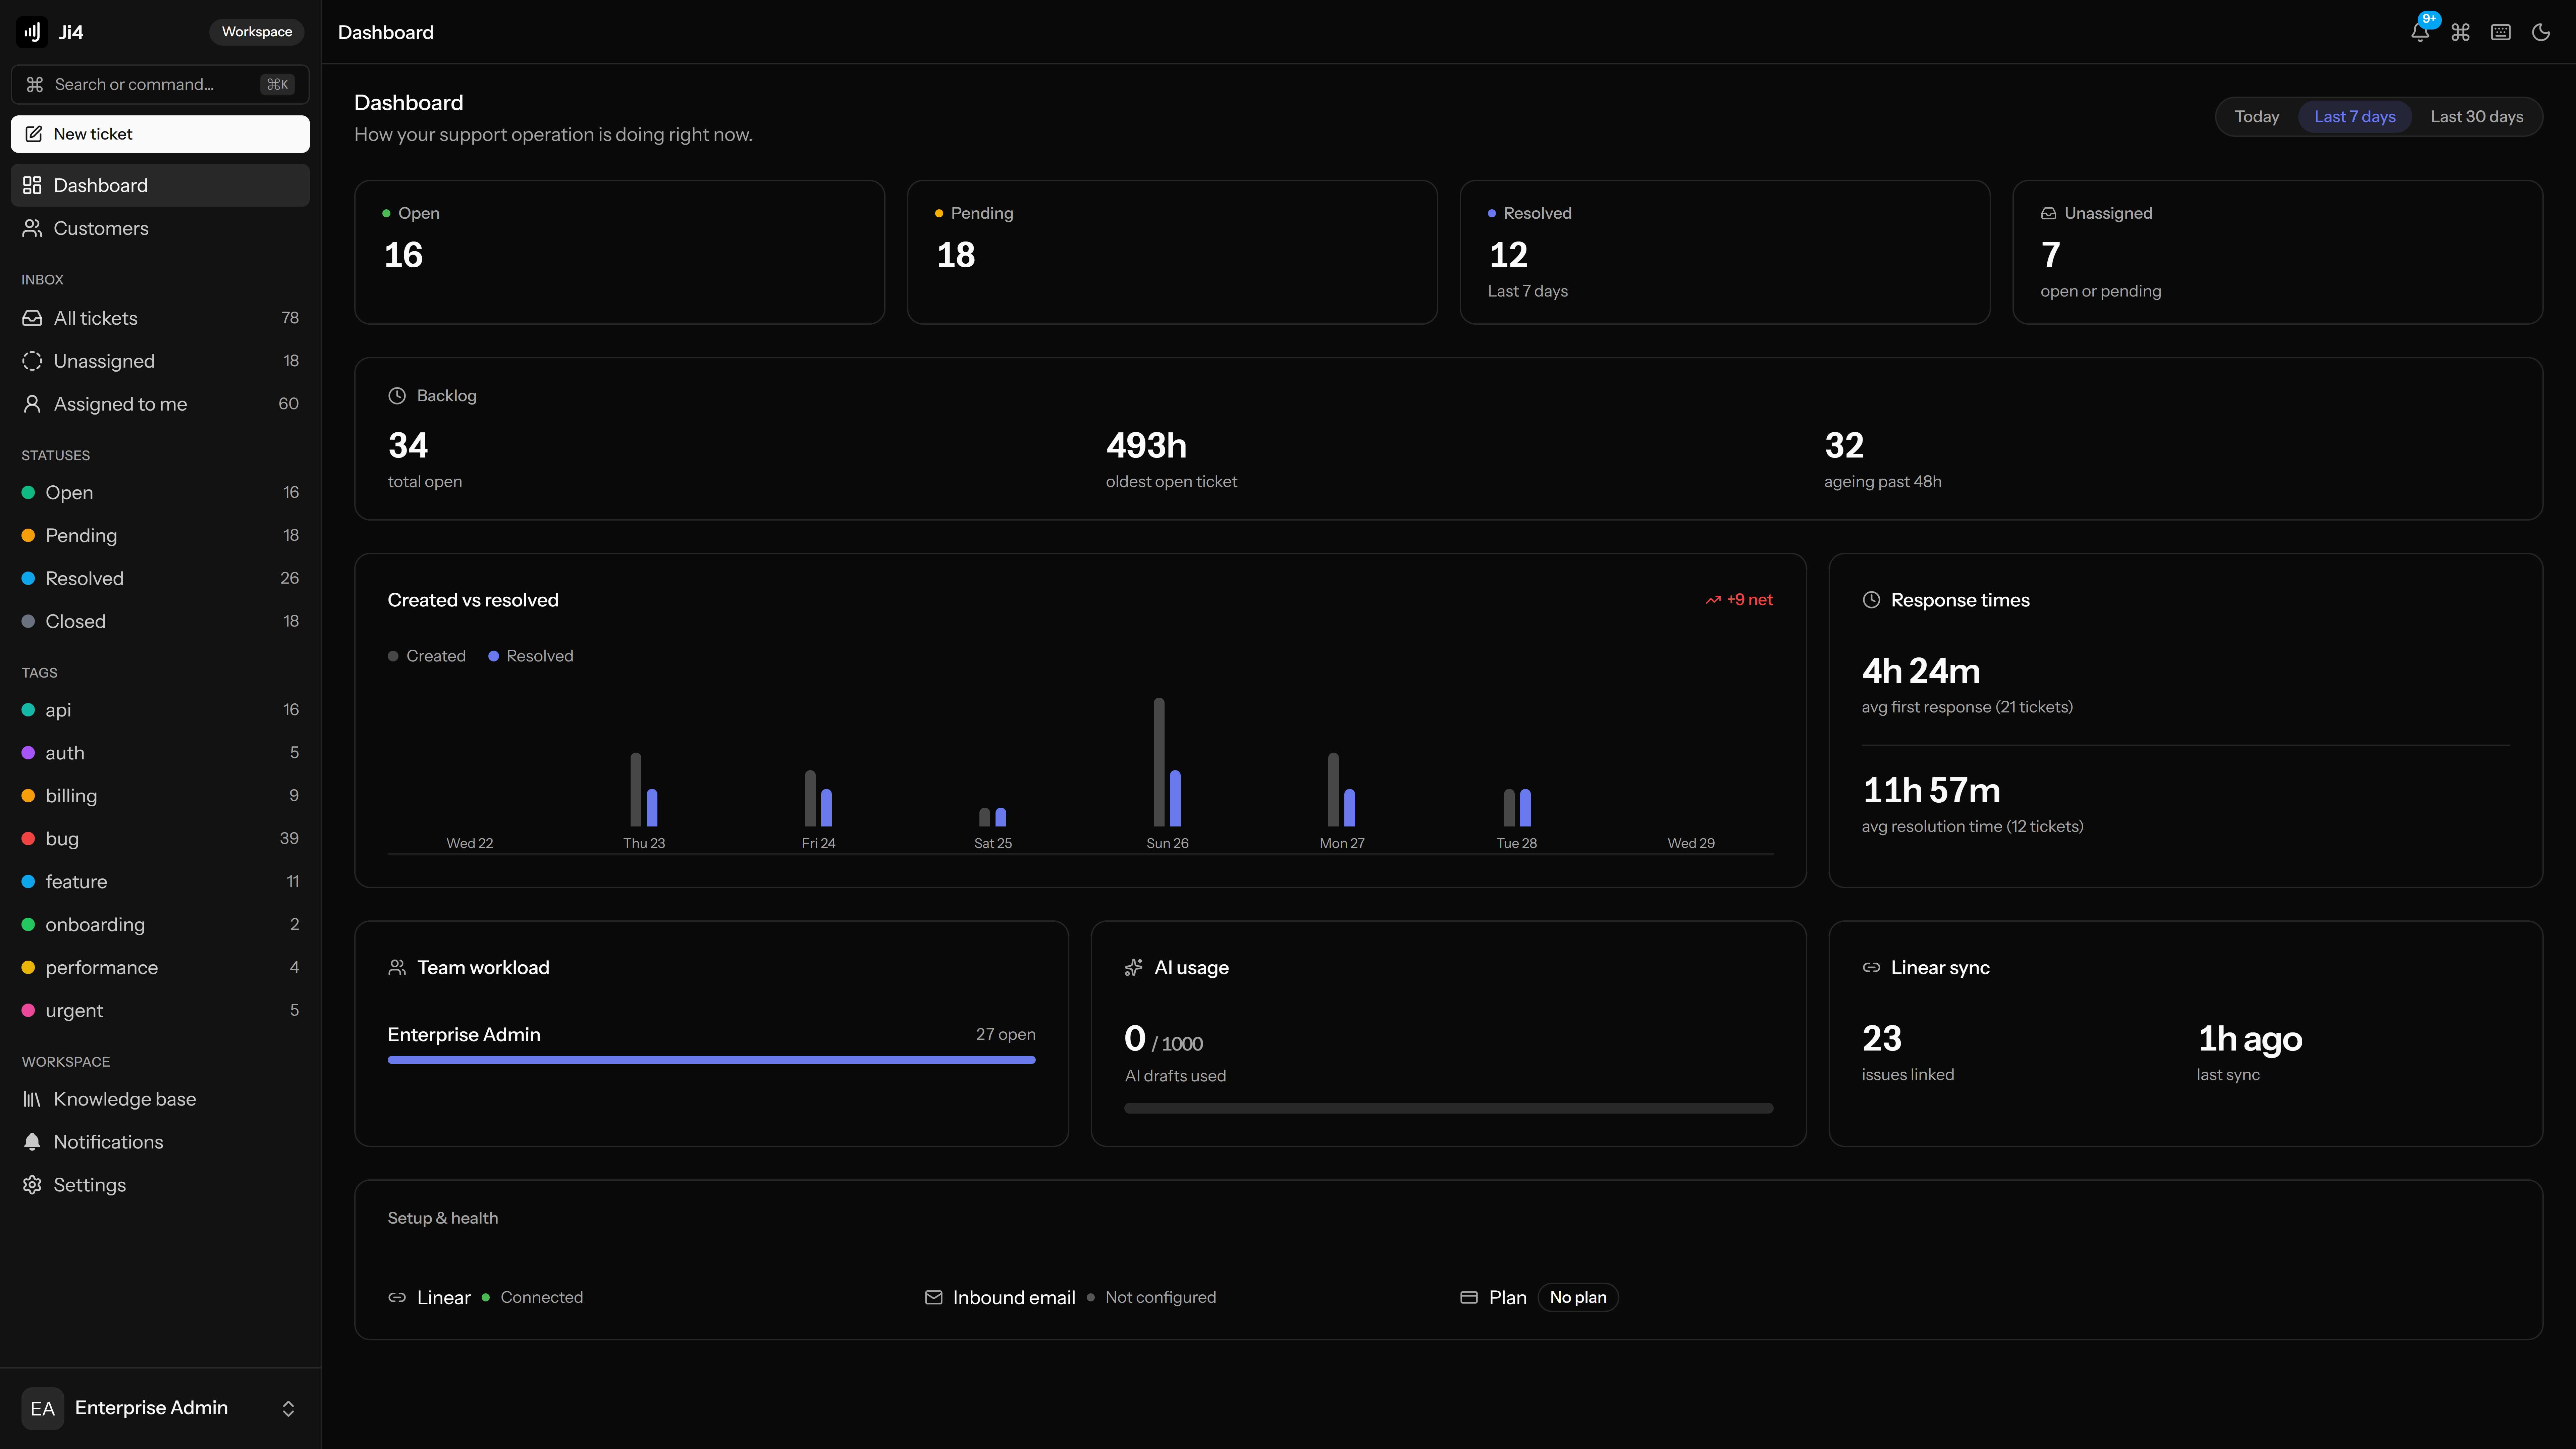Open the Workspace badge

click(x=257, y=32)
